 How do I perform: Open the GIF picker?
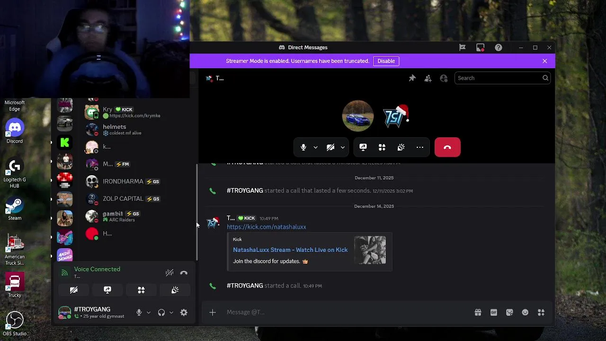(x=494, y=312)
